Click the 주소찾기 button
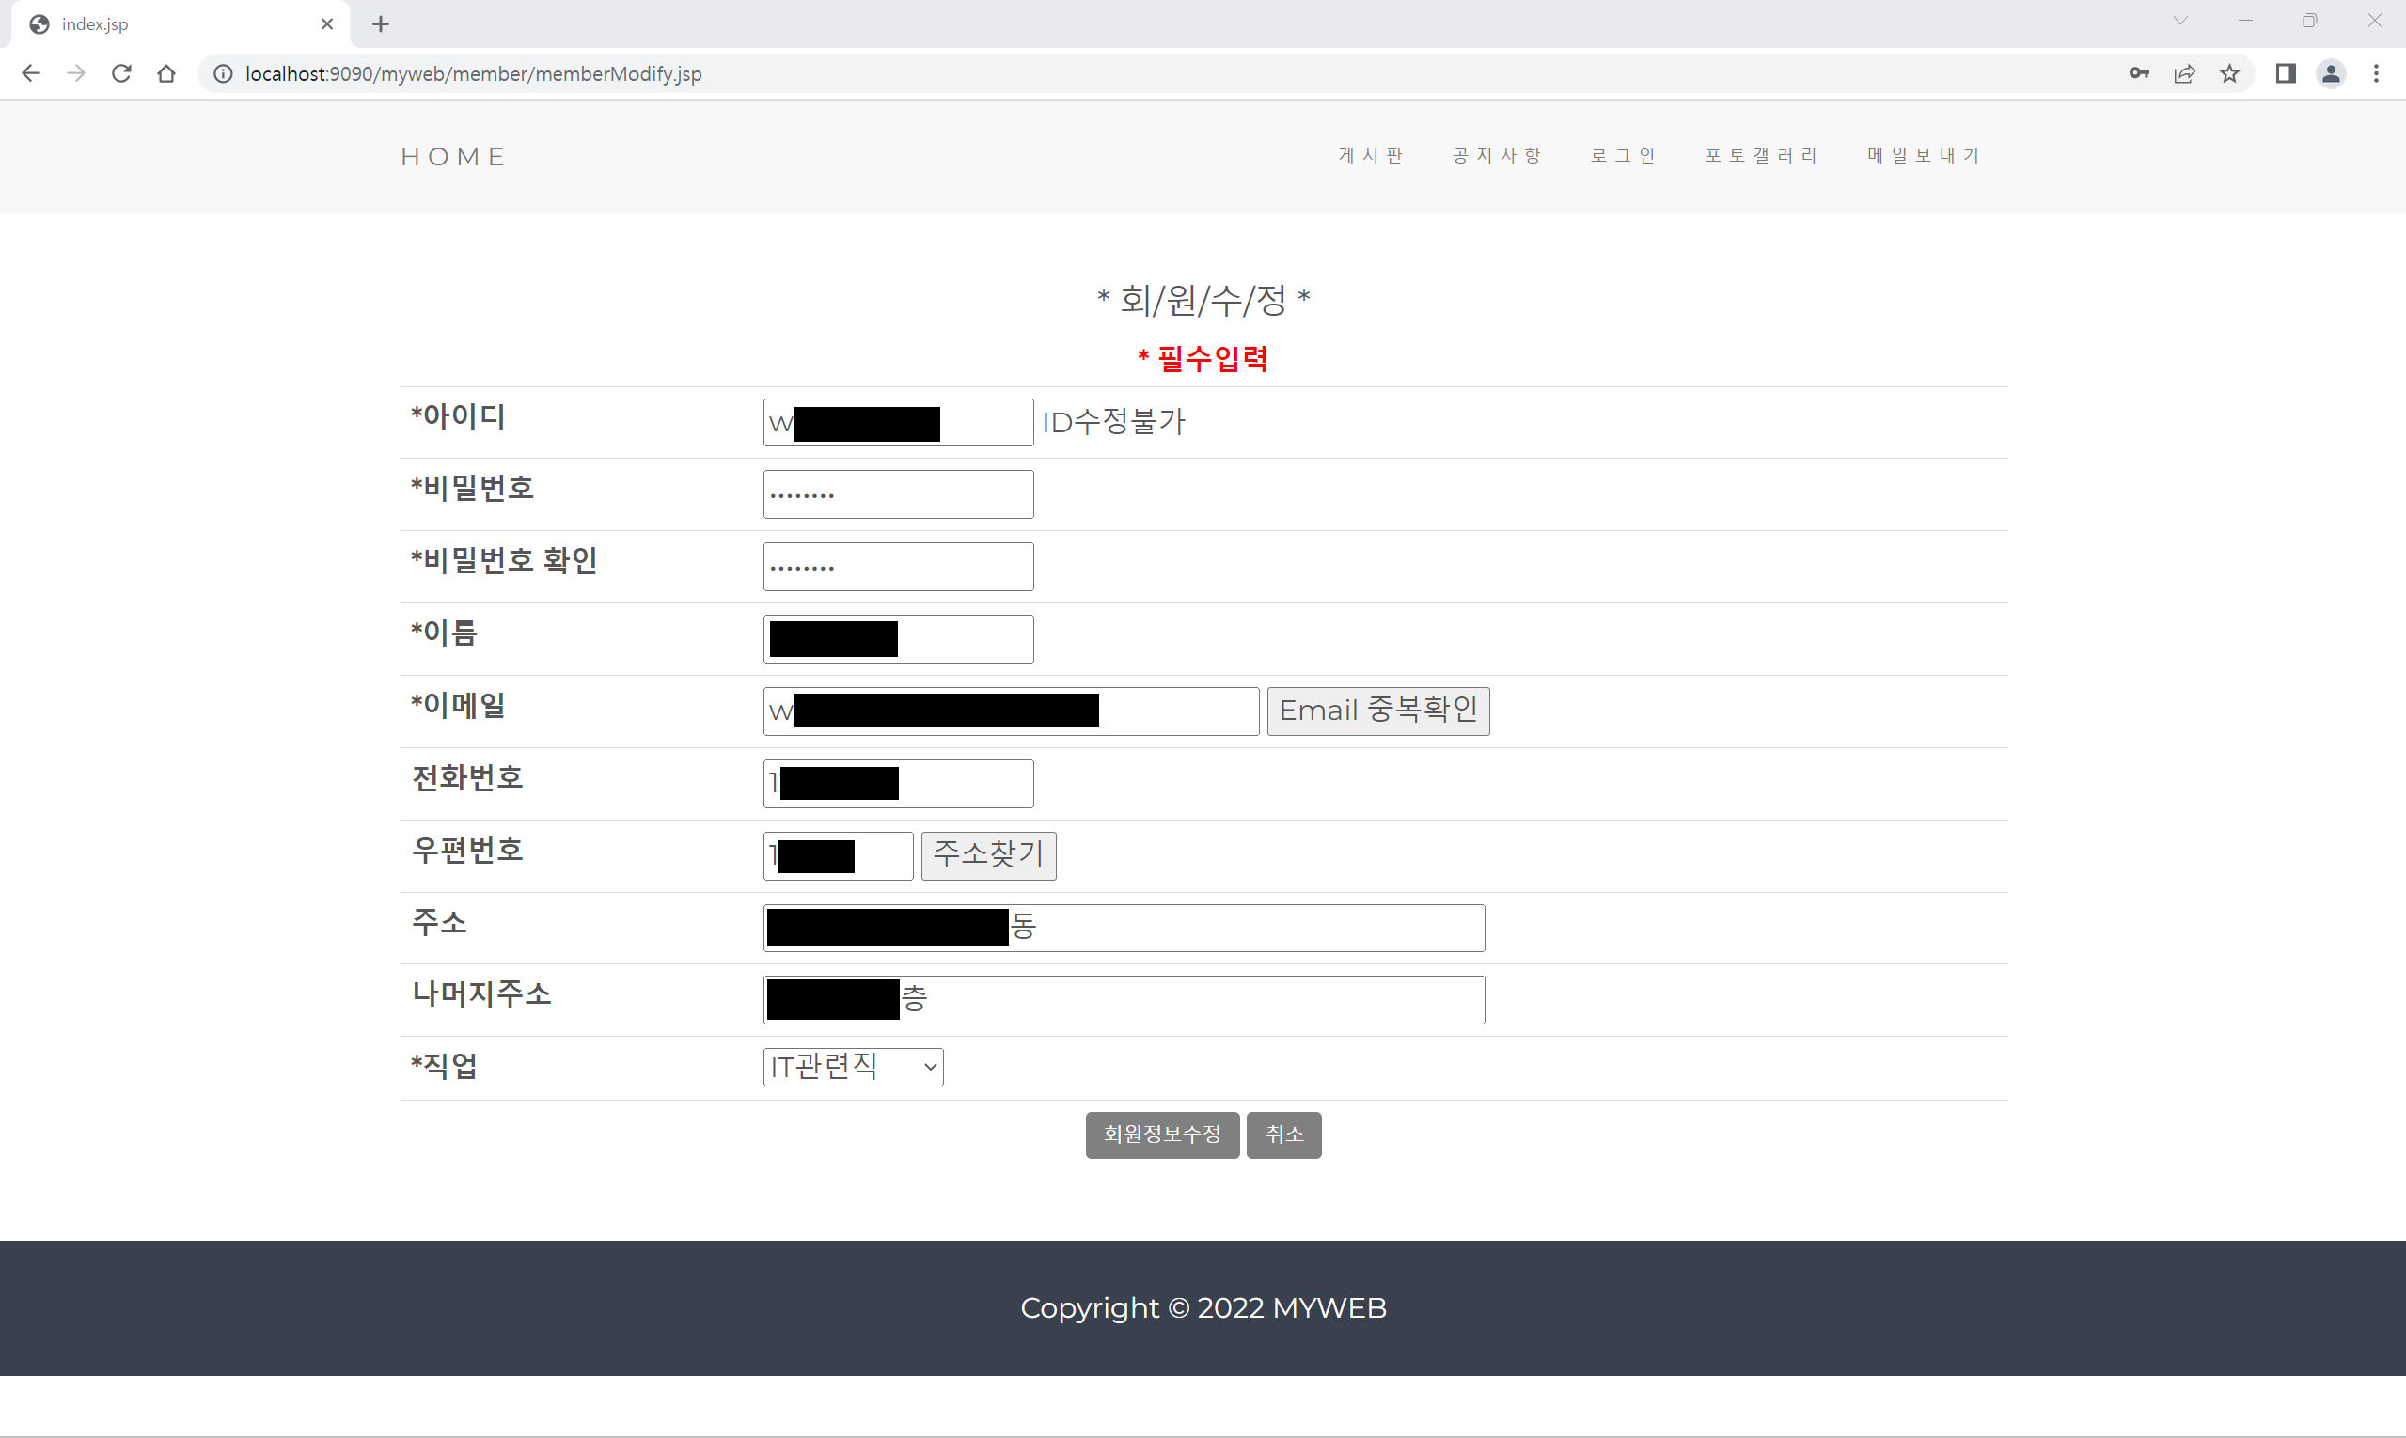Viewport: 2406px width, 1438px height. click(988, 855)
